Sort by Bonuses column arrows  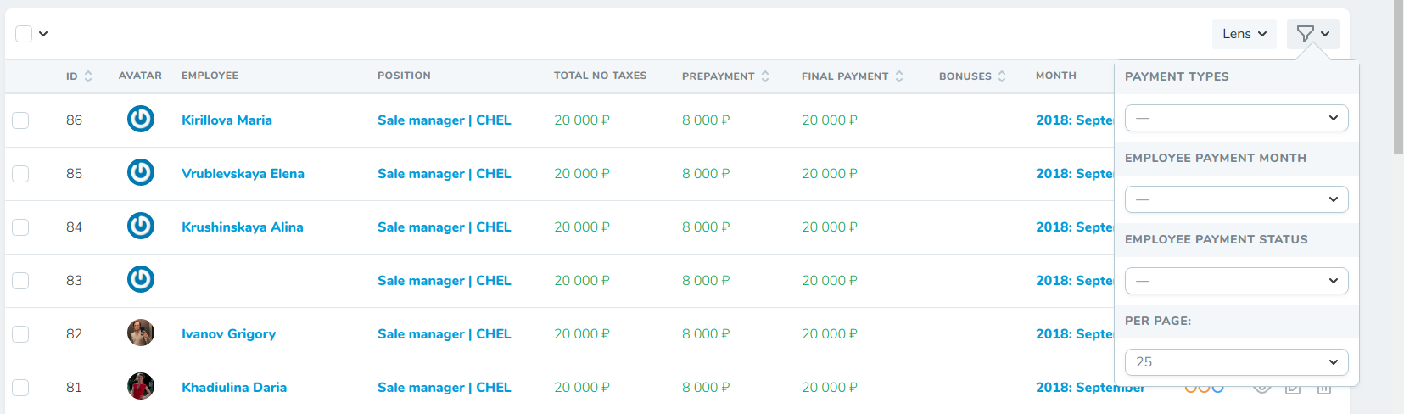coord(1002,76)
